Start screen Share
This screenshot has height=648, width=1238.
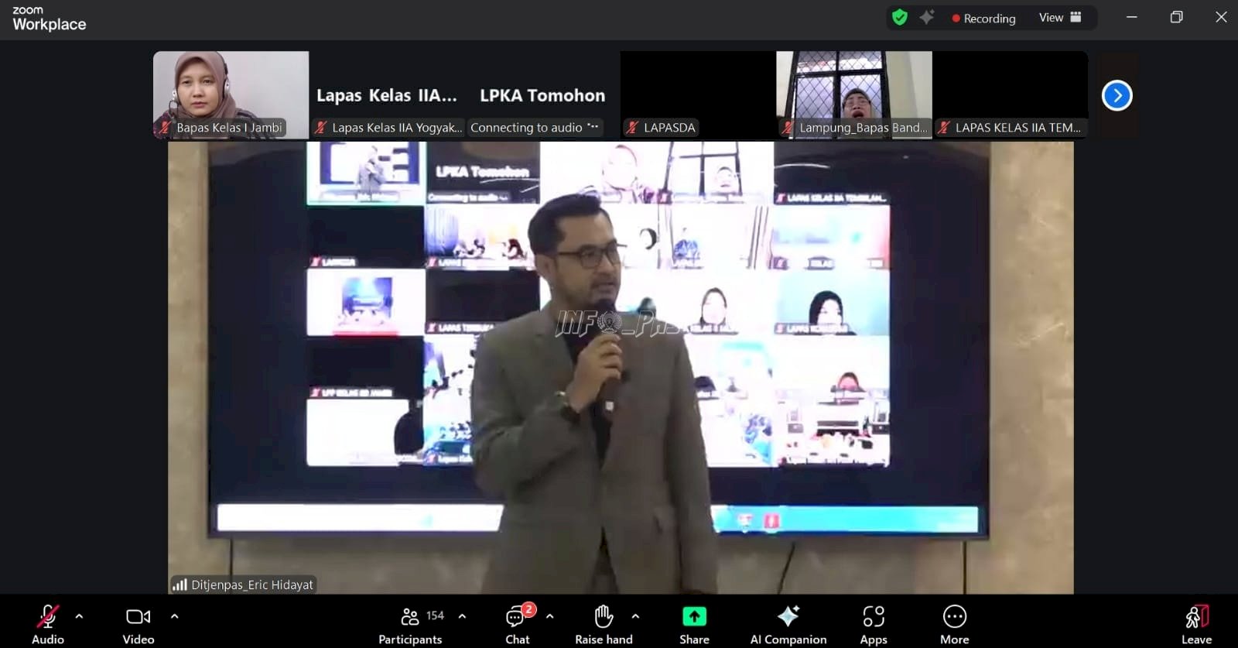(694, 624)
